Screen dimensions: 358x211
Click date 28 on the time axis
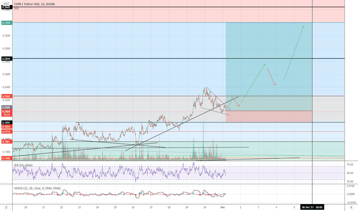[169, 207]
